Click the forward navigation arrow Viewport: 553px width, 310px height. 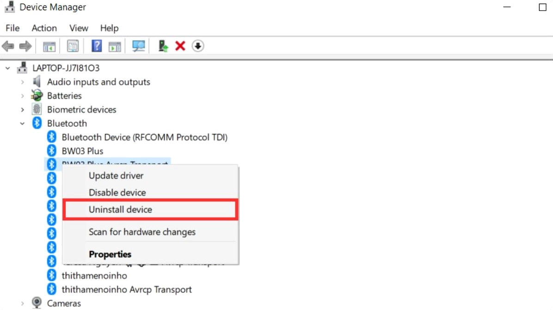[26, 46]
